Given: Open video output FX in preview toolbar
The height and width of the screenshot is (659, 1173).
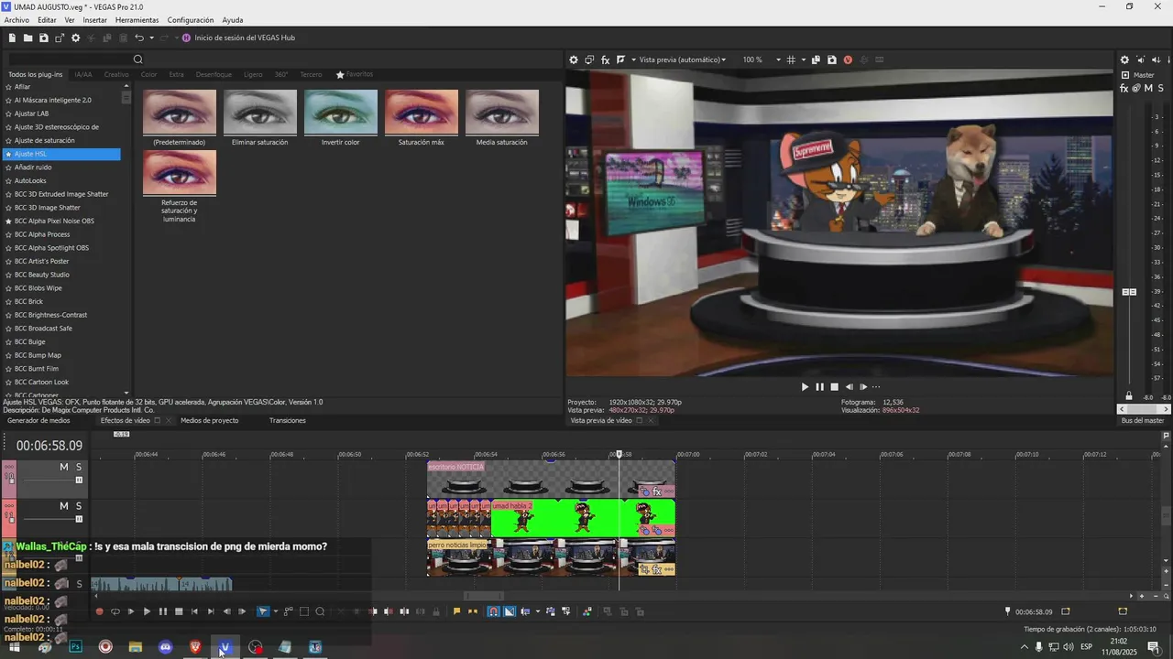Looking at the screenshot, I should coord(606,59).
